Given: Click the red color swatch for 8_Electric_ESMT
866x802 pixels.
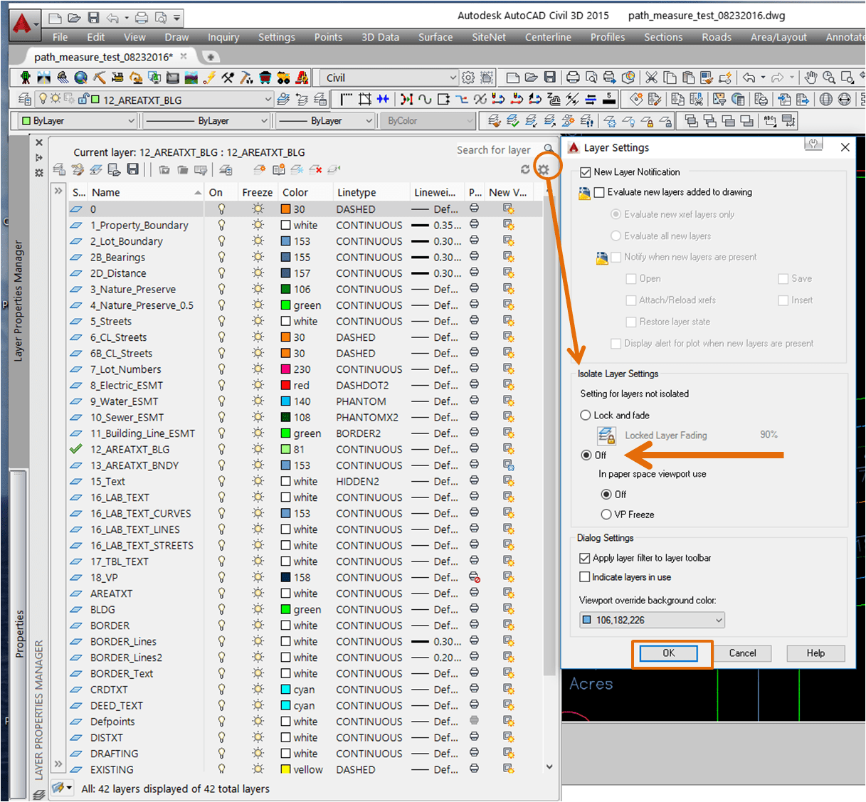Looking at the screenshot, I should point(285,386).
